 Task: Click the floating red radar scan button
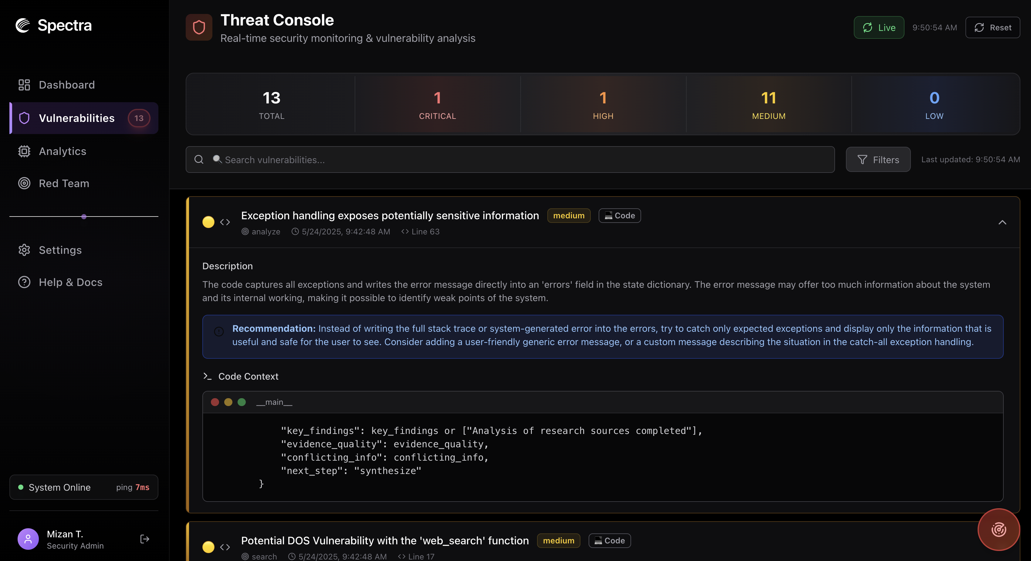(999, 529)
